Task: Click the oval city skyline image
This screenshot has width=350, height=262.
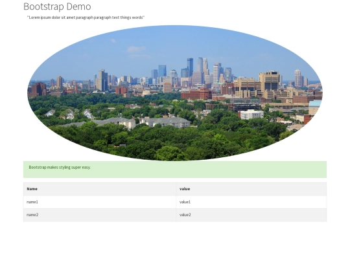Action: 175,93
